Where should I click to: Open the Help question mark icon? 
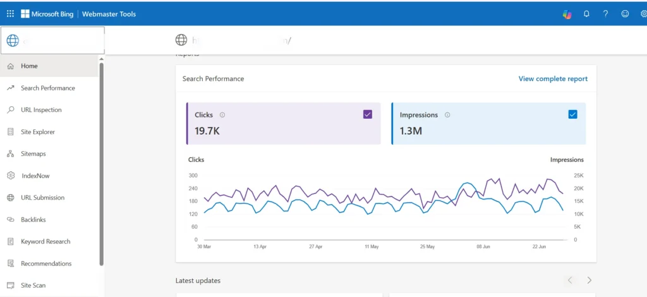605,14
